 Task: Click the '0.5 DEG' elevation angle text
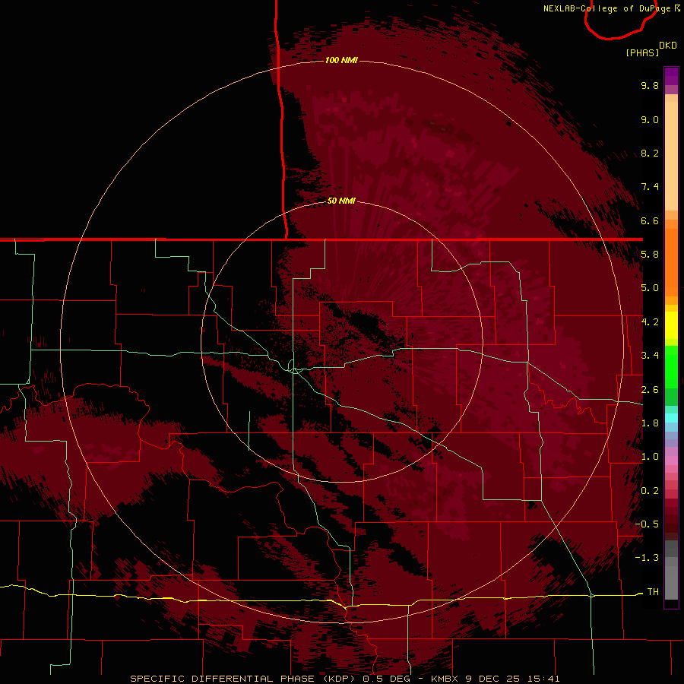(387, 679)
